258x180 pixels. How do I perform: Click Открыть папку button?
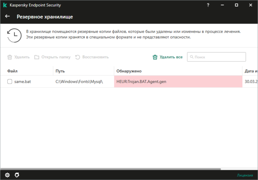pos(52,57)
